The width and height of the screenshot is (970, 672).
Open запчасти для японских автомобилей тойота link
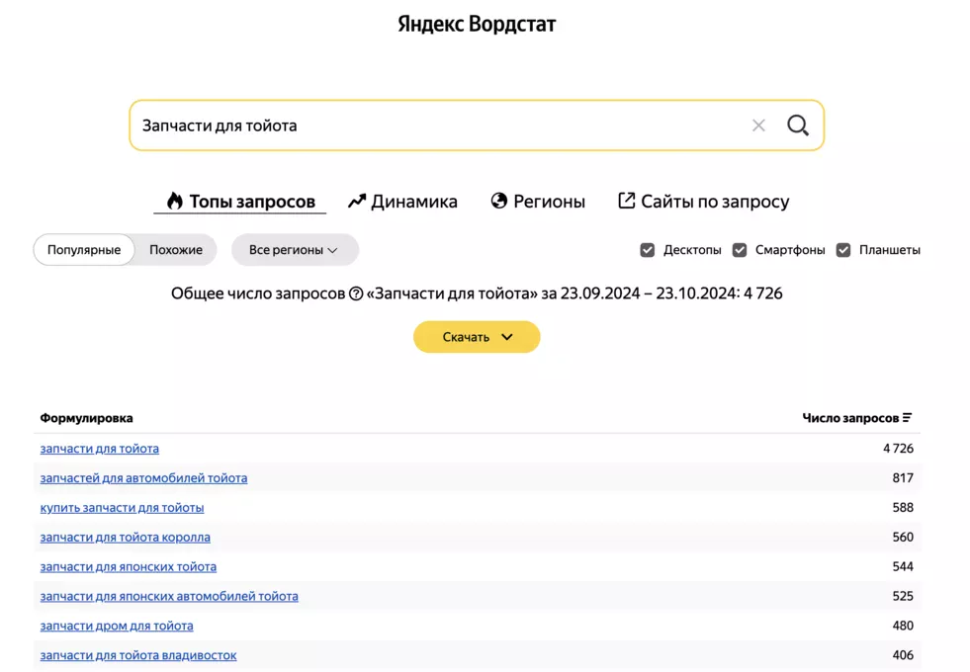(169, 596)
